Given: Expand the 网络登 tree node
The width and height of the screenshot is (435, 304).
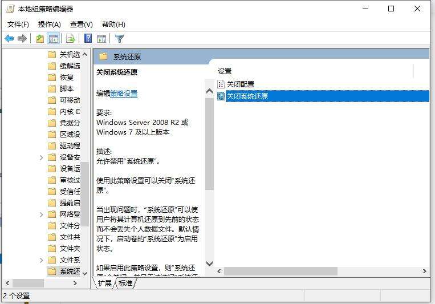Looking at the screenshot, I should 42,214.
